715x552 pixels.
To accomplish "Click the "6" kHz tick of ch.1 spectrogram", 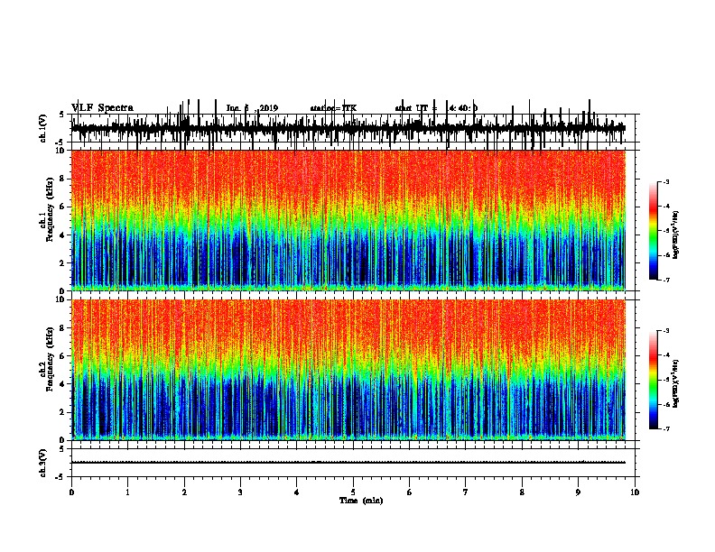I will 63,207.
